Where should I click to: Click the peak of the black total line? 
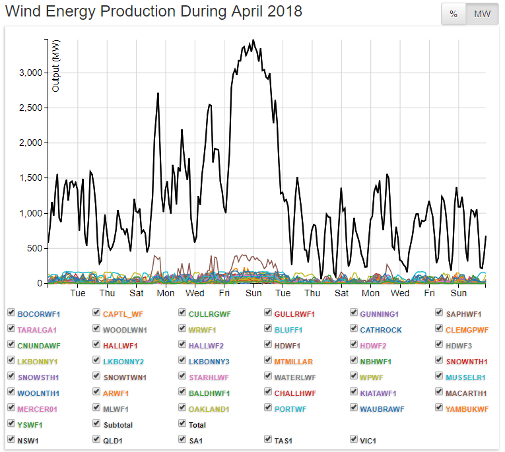coord(253,40)
